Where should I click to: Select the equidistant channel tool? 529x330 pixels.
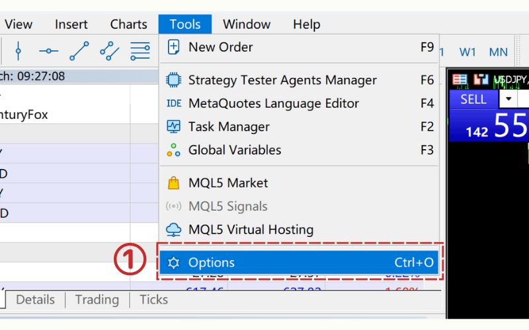[x=109, y=51]
